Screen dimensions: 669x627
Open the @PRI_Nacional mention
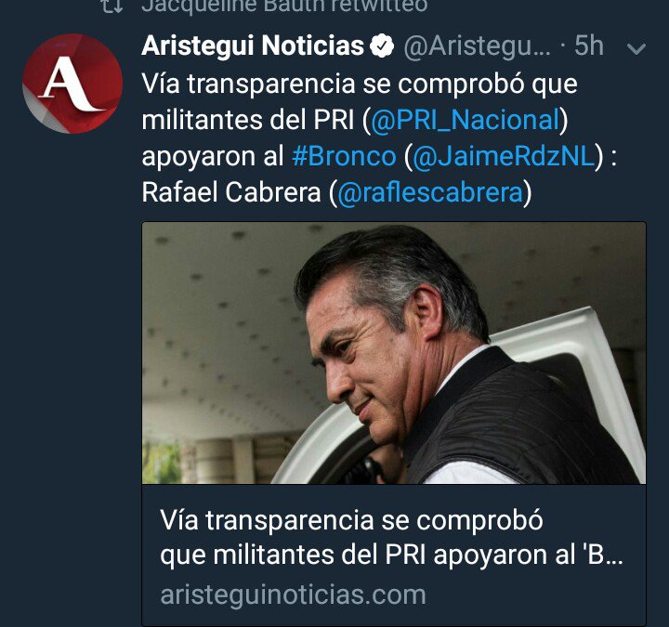tap(466, 120)
